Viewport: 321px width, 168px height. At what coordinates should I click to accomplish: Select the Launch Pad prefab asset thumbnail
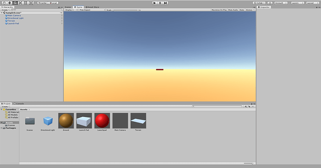(x=84, y=121)
